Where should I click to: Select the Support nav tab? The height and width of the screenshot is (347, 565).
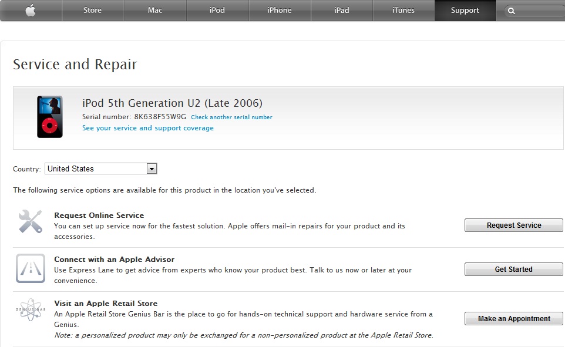pos(465,11)
